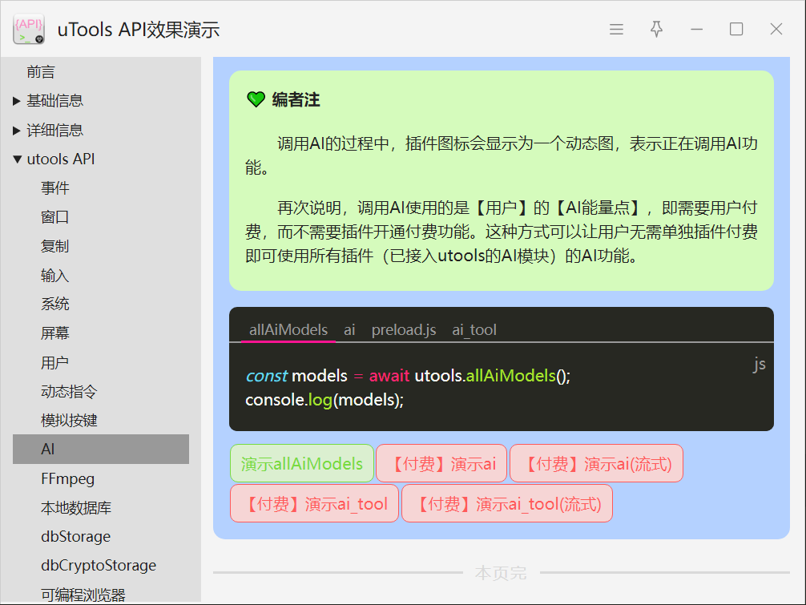Viewport: 806px width, 605px height.
Task: Click the uTools API app logo icon
Action: [29, 30]
